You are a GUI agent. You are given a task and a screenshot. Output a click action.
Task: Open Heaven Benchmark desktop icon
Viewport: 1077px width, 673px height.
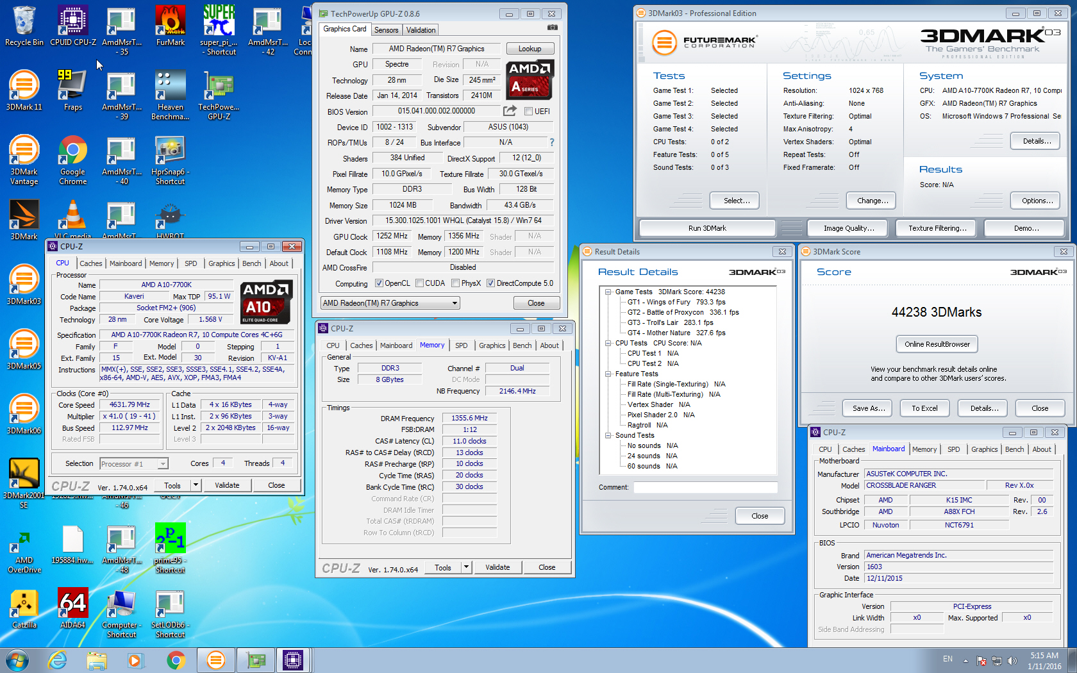(x=170, y=95)
